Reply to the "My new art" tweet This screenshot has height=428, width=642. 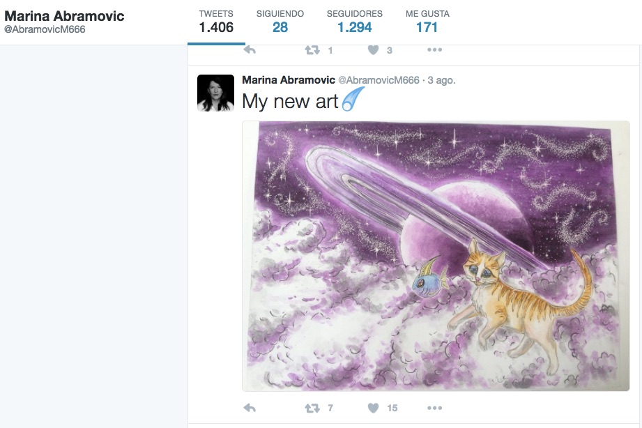[250, 408]
